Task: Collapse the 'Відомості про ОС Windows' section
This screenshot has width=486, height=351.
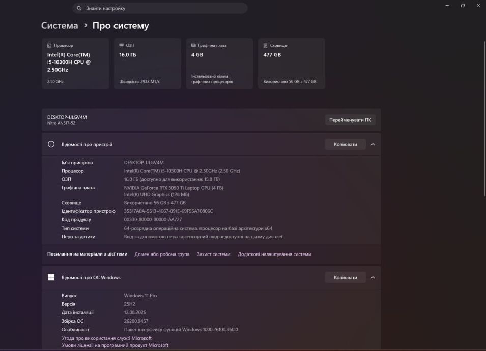Action: pos(373,277)
